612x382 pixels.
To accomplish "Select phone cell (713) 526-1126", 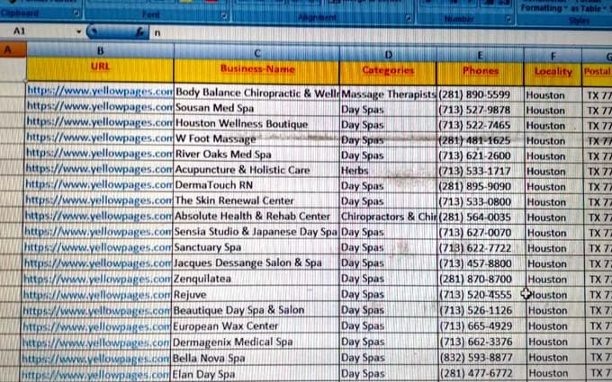I will pos(481,310).
